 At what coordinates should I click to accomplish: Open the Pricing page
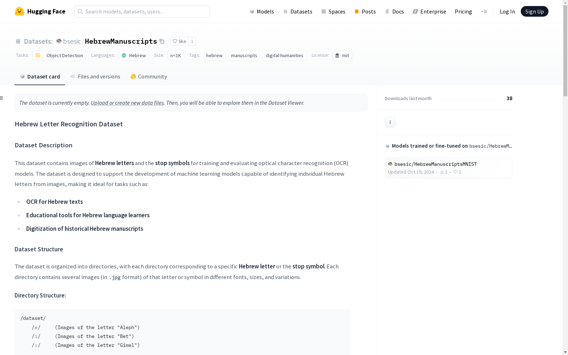463,11
